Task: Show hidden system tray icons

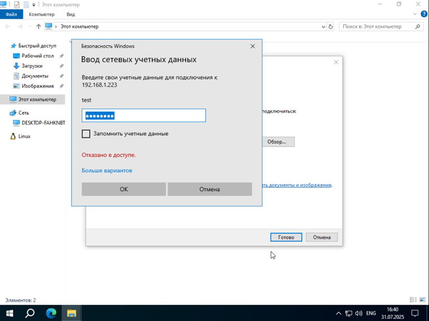Action: [x=339, y=313]
